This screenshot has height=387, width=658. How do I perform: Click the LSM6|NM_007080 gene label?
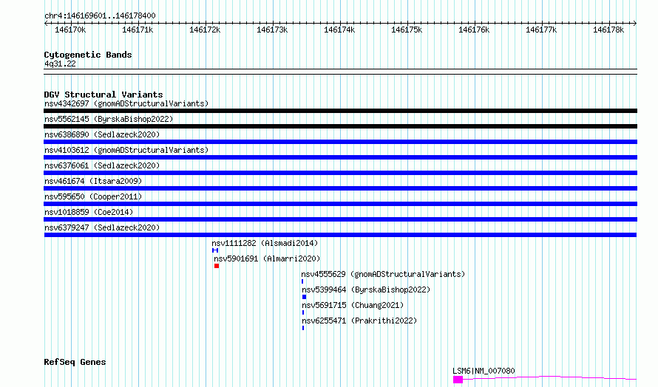(484, 371)
